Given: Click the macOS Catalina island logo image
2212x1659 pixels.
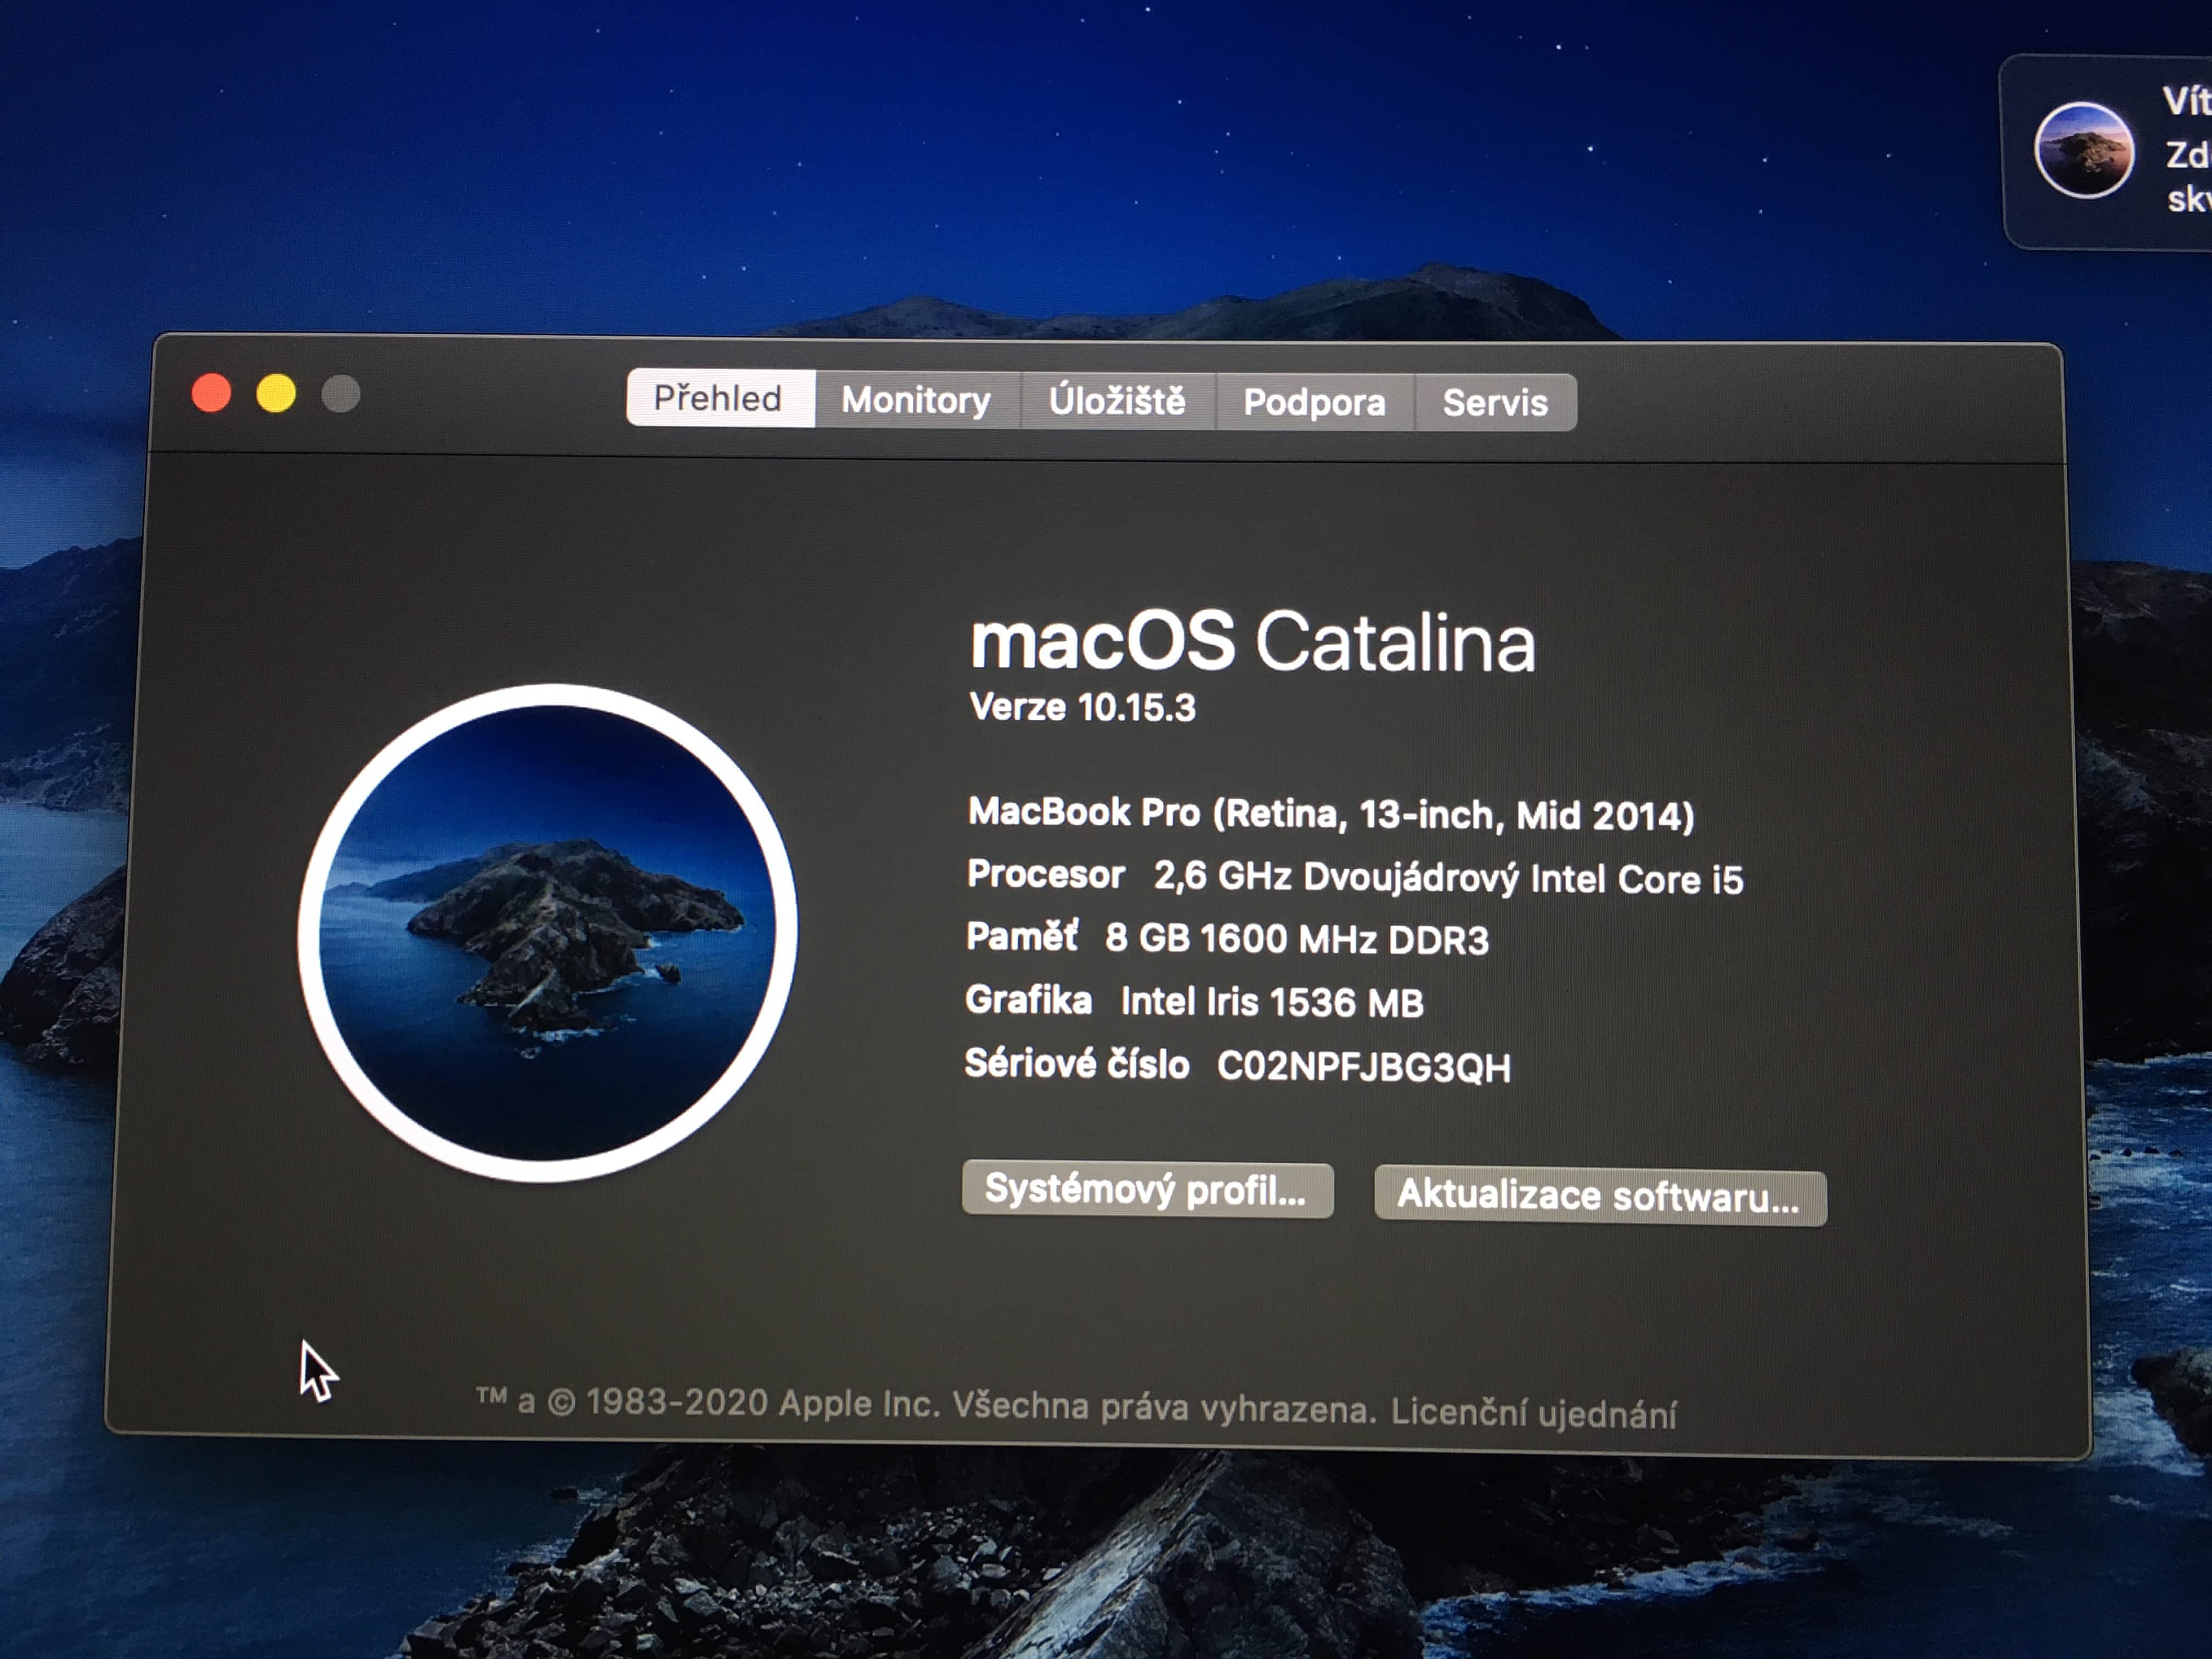Looking at the screenshot, I should (547, 932).
